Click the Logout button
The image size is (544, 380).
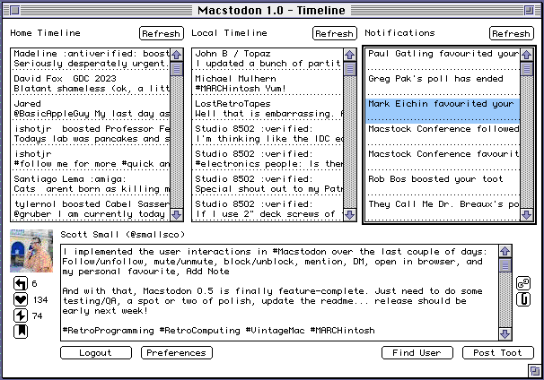pyautogui.click(x=96, y=352)
